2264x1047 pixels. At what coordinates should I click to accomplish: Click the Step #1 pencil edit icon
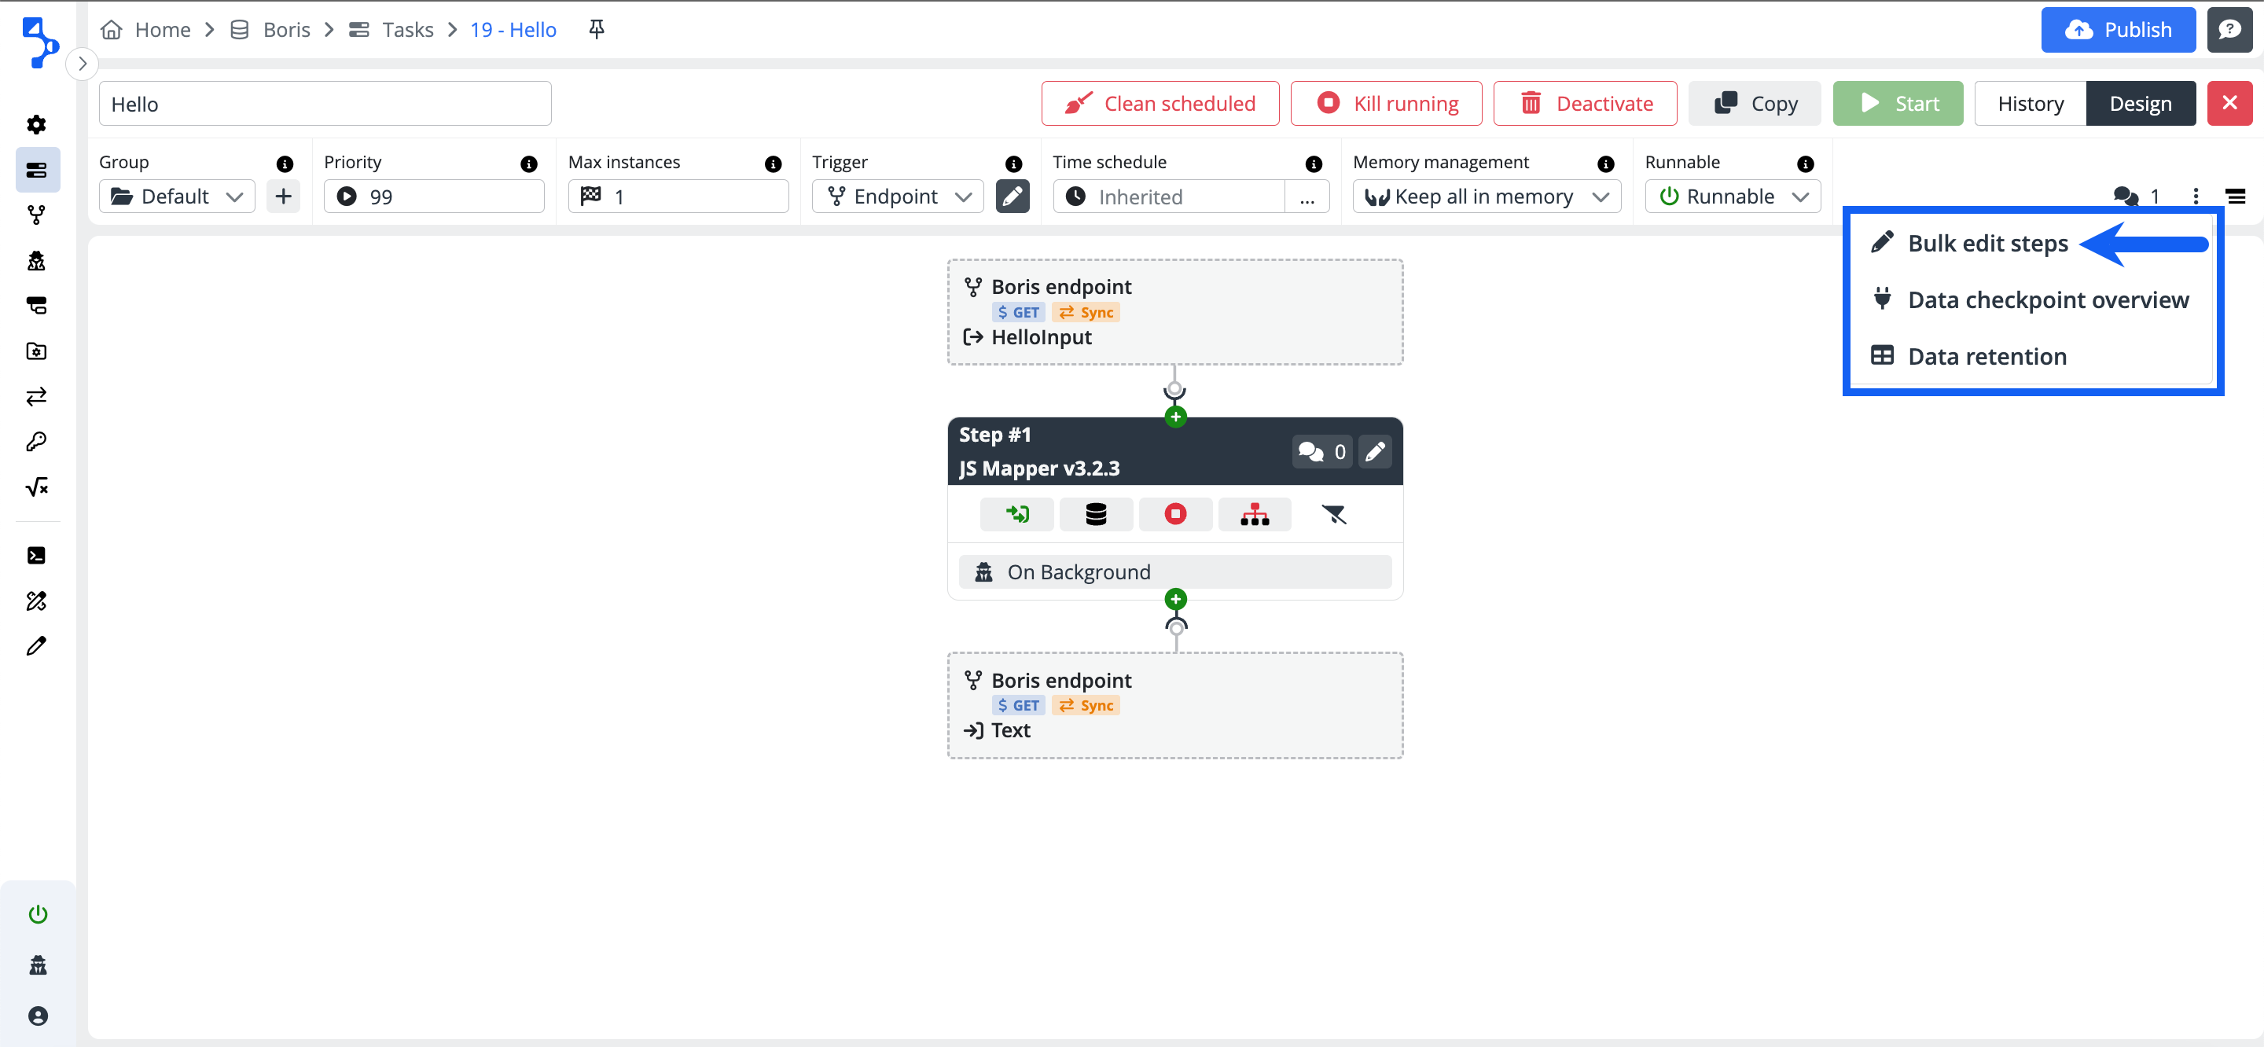1375,452
